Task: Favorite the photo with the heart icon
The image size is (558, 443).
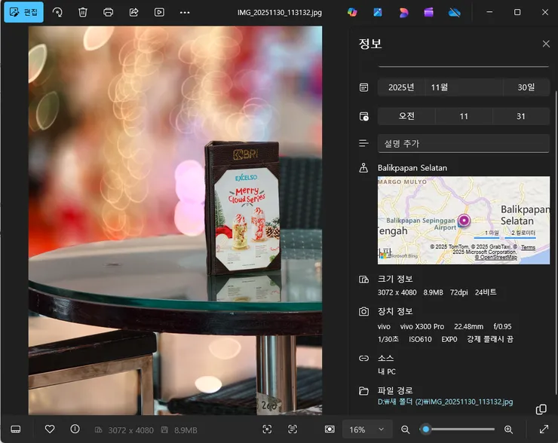Action: (50, 429)
